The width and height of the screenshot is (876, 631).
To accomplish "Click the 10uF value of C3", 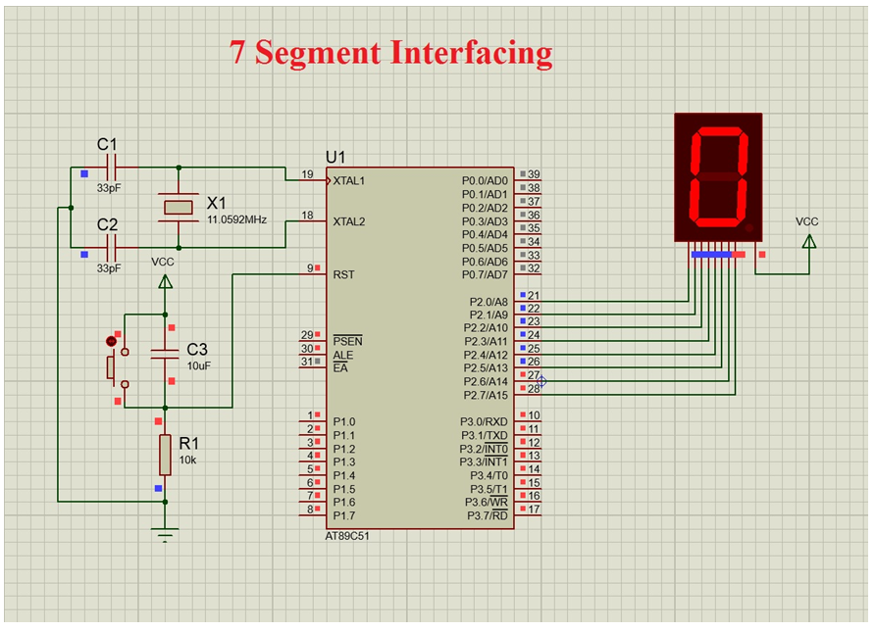I will (x=199, y=366).
